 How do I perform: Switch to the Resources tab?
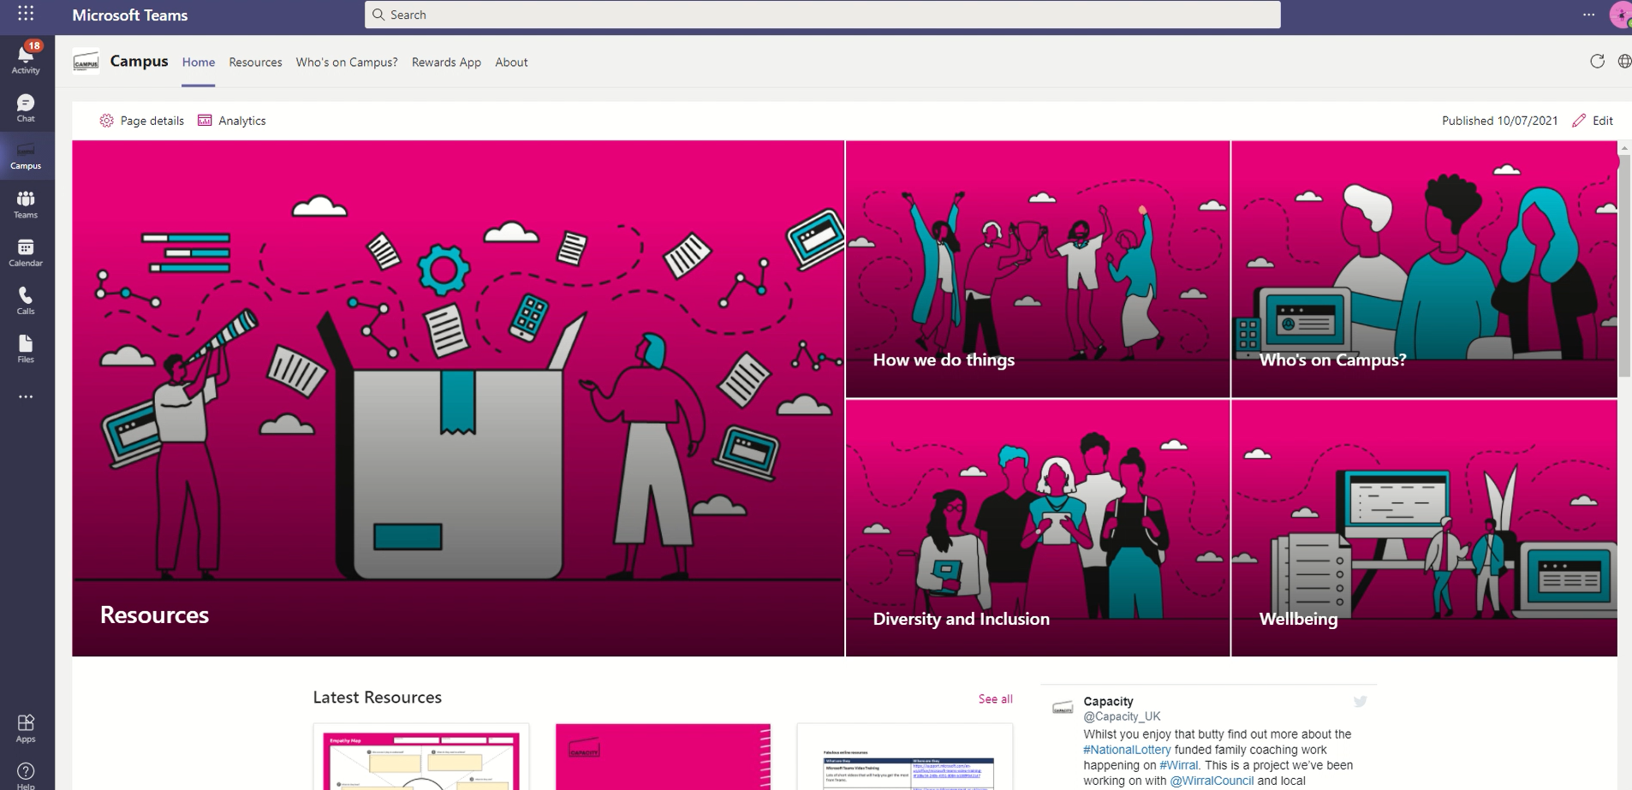[255, 62]
